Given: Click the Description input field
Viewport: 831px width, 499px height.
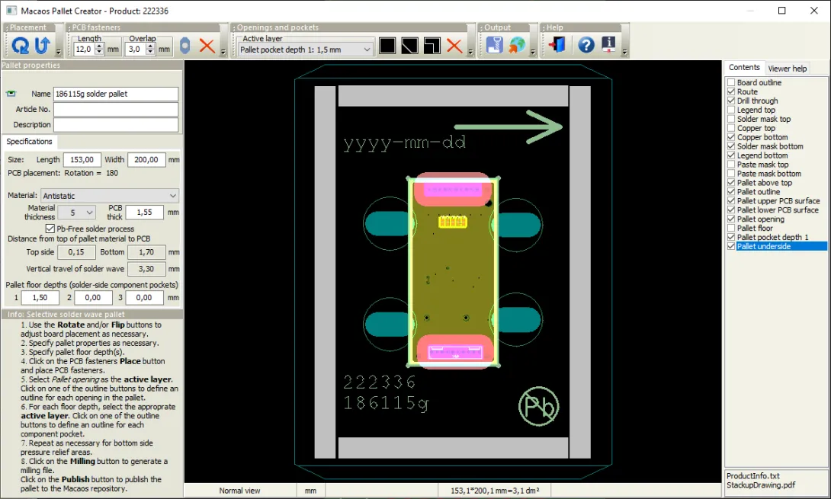Looking at the screenshot, I should 116,124.
